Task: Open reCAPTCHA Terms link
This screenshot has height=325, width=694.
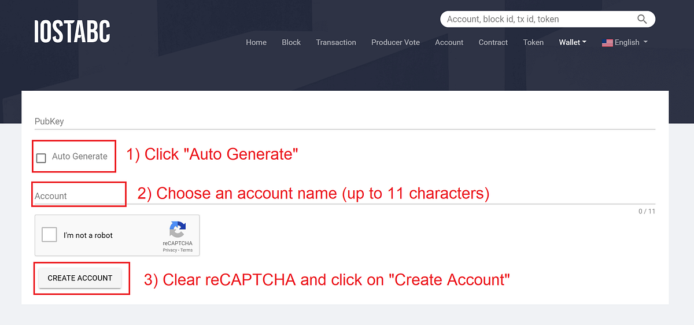Action: (x=187, y=250)
